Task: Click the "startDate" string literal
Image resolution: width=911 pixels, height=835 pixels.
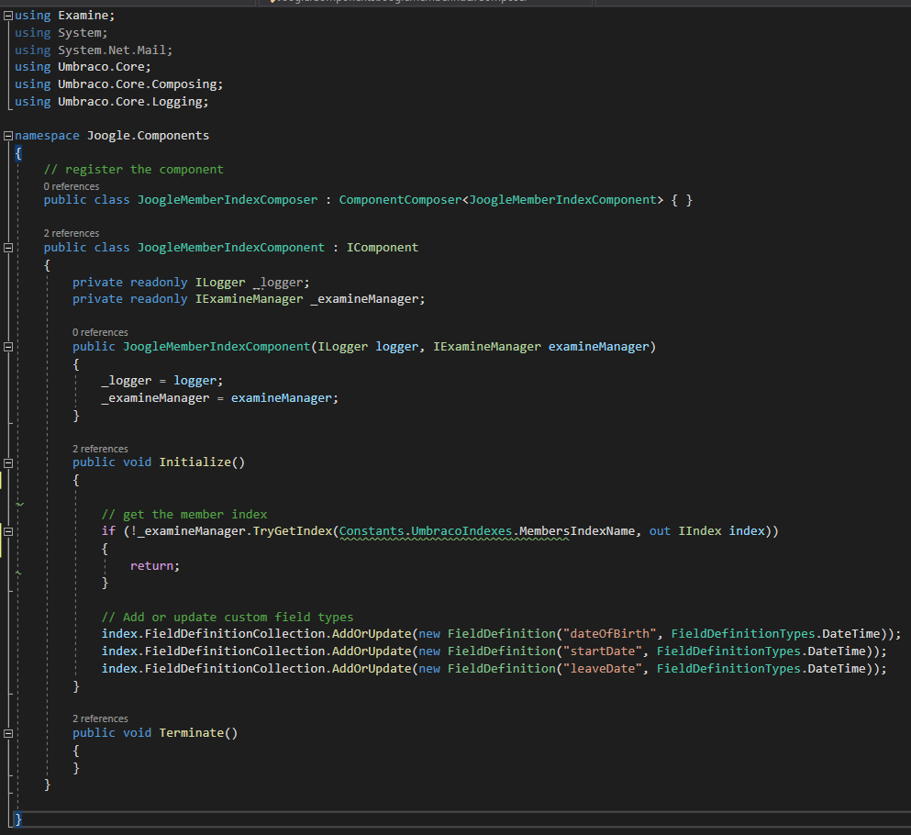Action: [603, 651]
